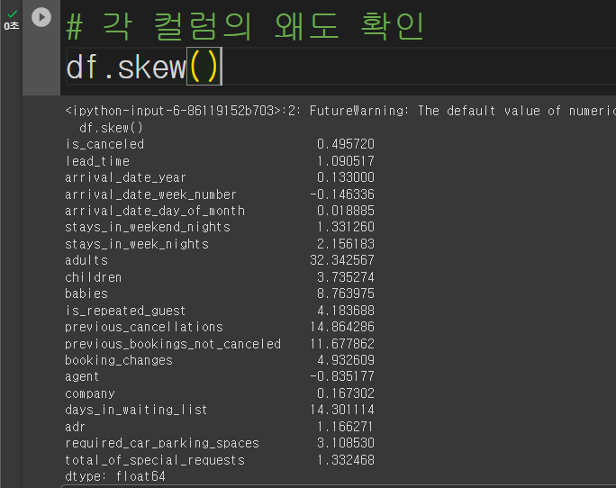
Task: Select the company row label
Action: [90, 393]
